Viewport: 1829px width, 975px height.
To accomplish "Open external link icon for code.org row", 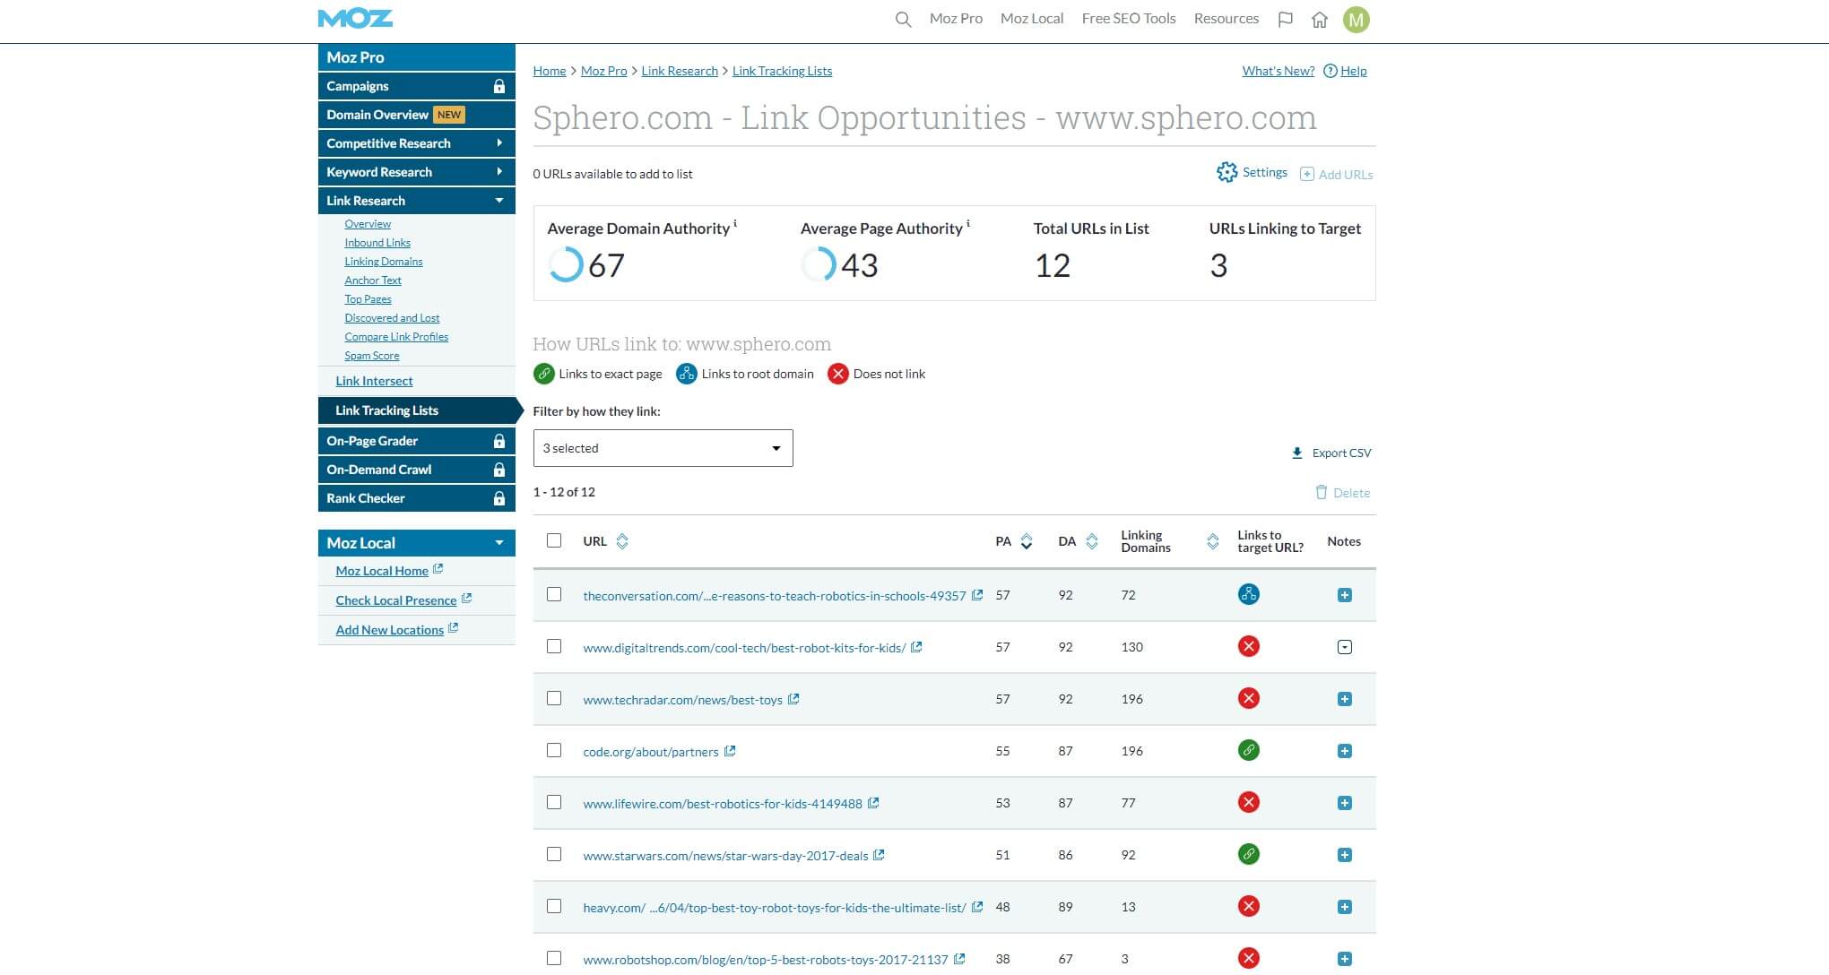I will (x=730, y=751).
